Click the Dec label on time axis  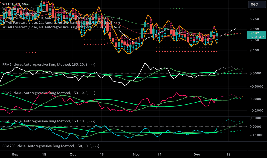[x=197, y=155]
